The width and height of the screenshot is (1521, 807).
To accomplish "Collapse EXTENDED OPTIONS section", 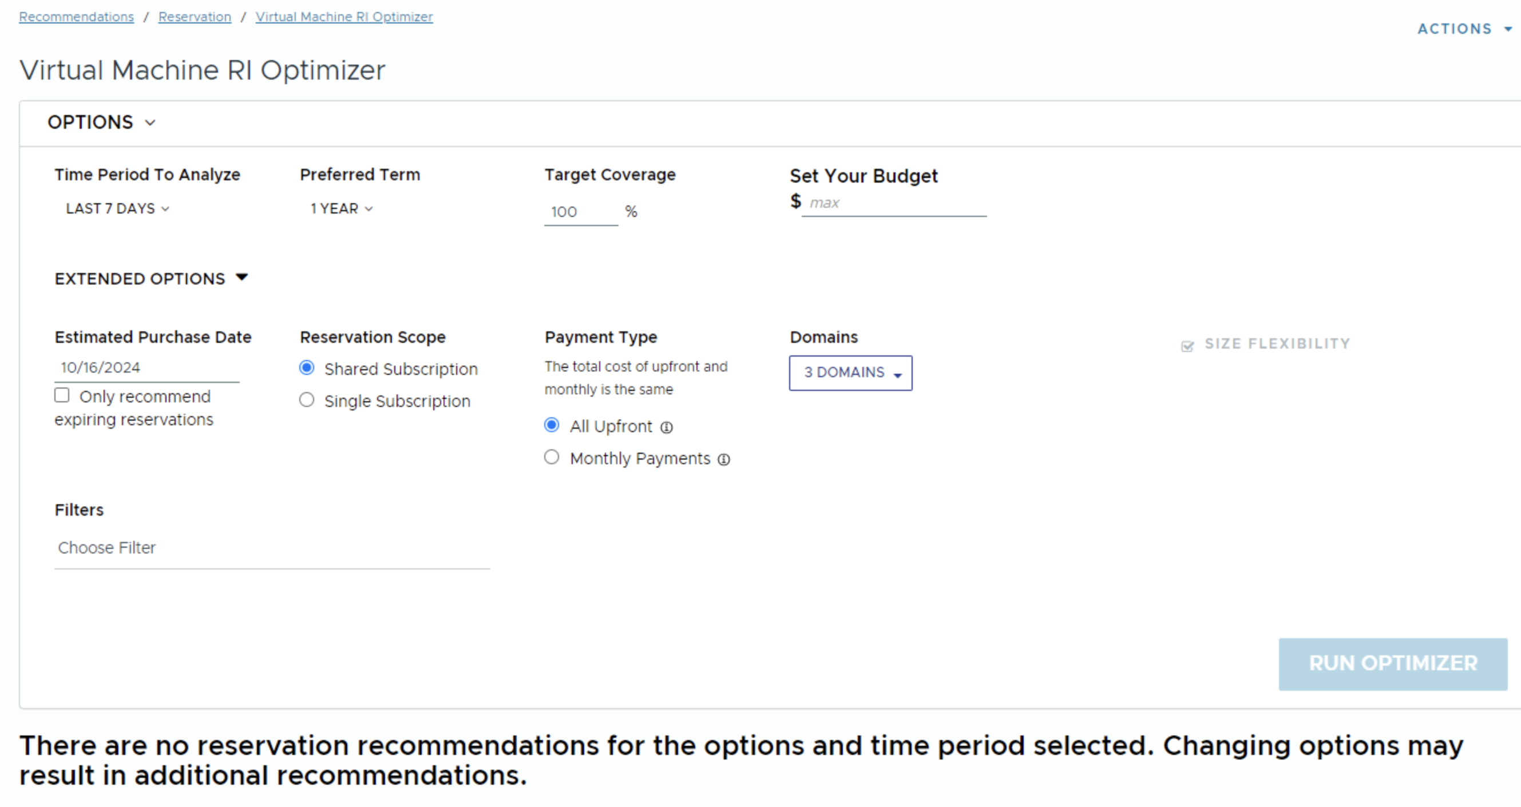I will pyautogui.click(x=241, y=278).
